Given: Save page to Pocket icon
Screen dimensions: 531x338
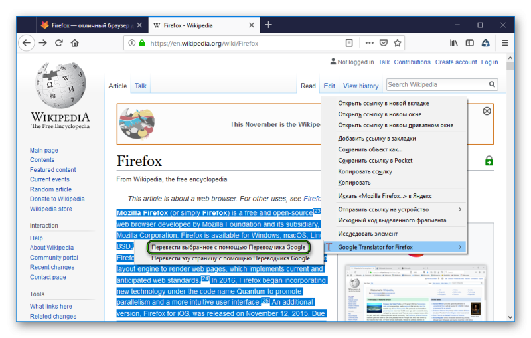Looking at the screenshot, I should [x=384, y=43].
